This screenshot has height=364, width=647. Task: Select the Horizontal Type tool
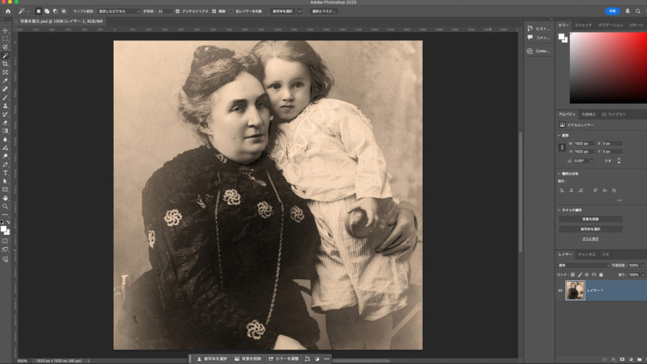pyautogui.click(x=5, y=173)
